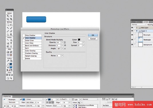Open the Spread dropdown arrow

click(84, 45)
